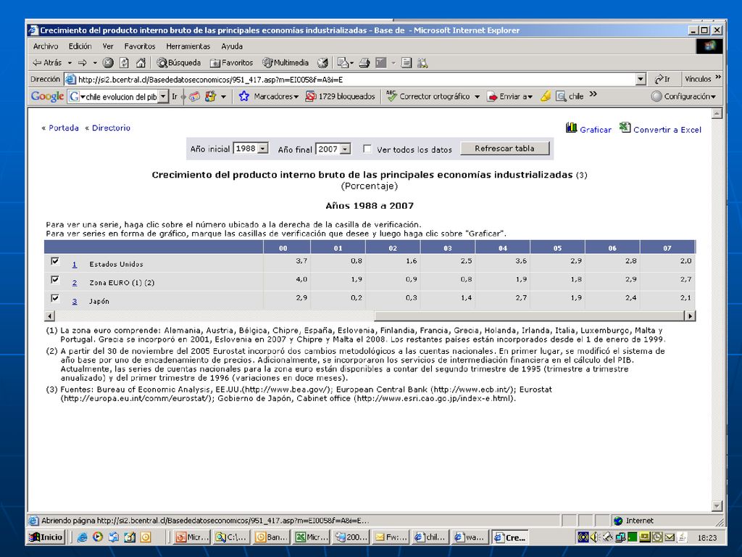
Task: Run the Corrector ortográfico spell check
Action: 428,96
